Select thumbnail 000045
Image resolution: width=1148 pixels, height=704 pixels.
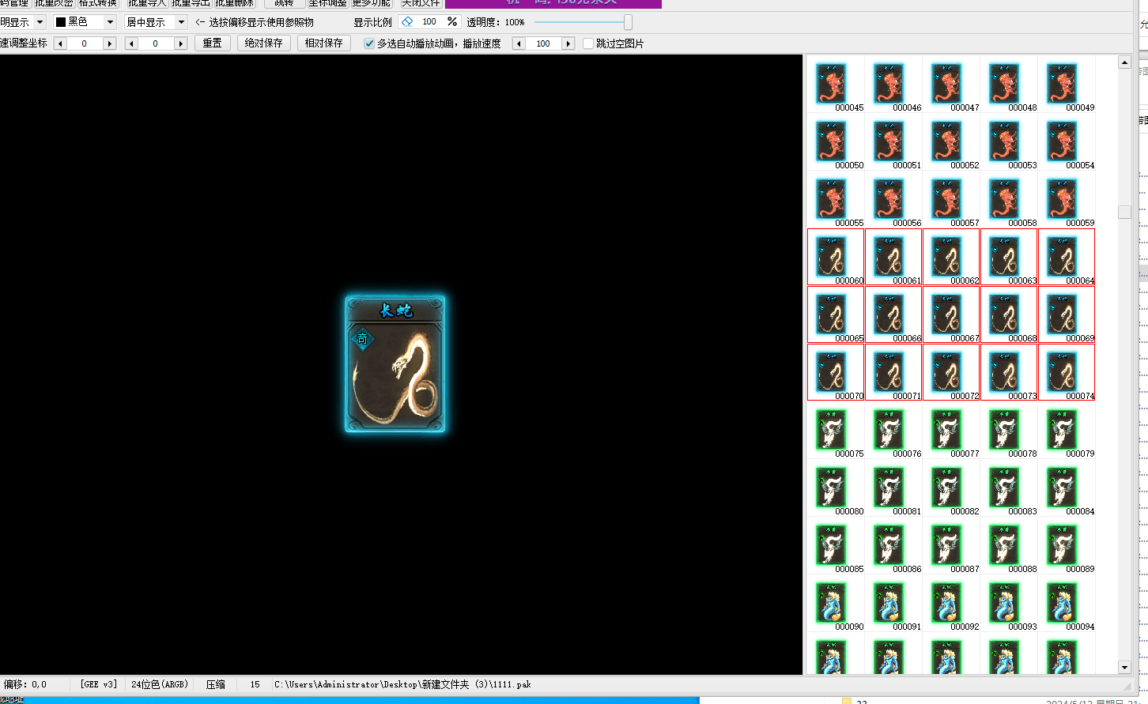[836, 84]
